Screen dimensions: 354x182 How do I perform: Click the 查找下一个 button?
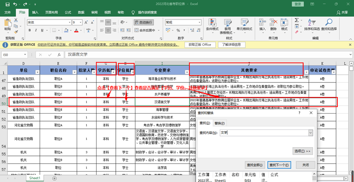(279, 165)
